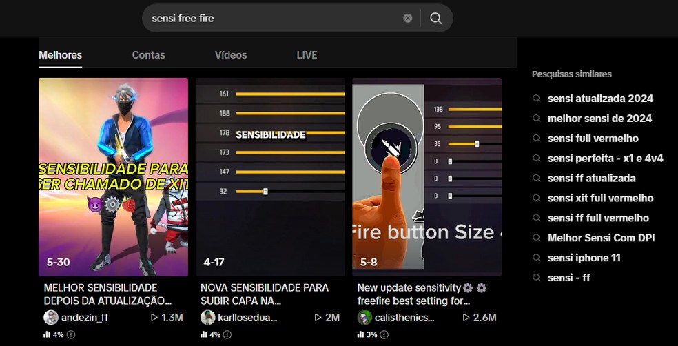678x346 pixels.
Task: Select suggestion 'Melhor Sensi Com DPI'
Action: 601,238
